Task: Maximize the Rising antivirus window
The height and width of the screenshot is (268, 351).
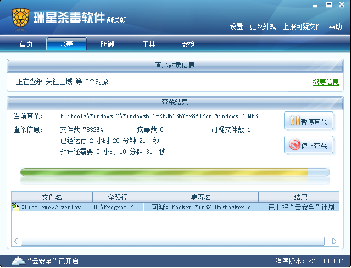Action: point(329,4)
